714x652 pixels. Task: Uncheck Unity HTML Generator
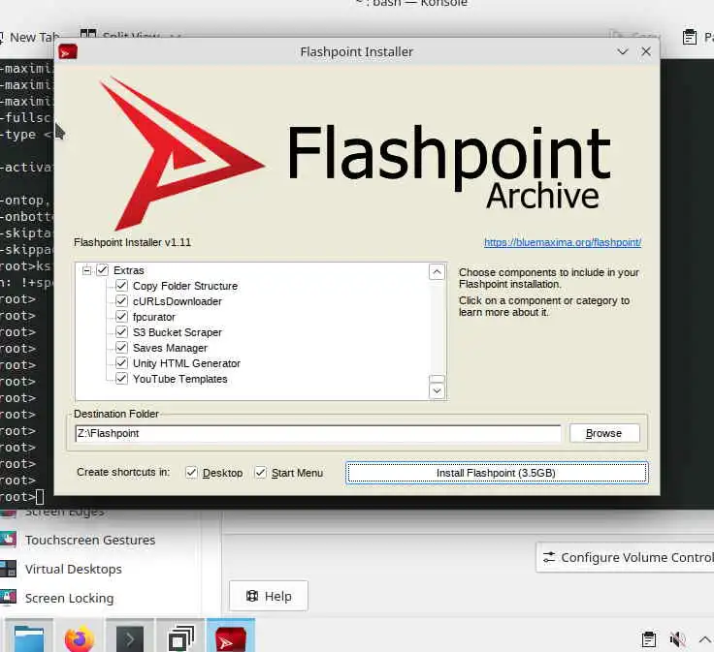coord(121,363)
